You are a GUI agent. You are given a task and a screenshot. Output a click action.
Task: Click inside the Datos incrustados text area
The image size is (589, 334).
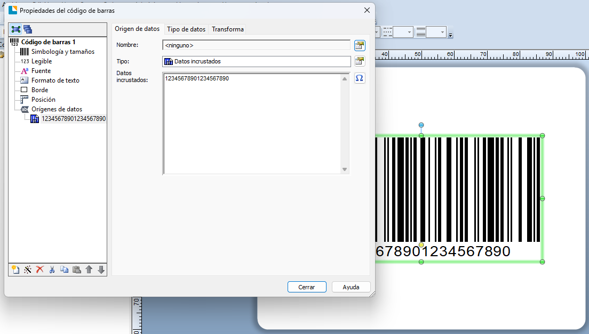click(x=251, y=123)
